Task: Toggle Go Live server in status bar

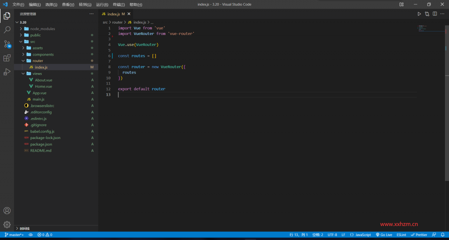Action: pos(384,235)
